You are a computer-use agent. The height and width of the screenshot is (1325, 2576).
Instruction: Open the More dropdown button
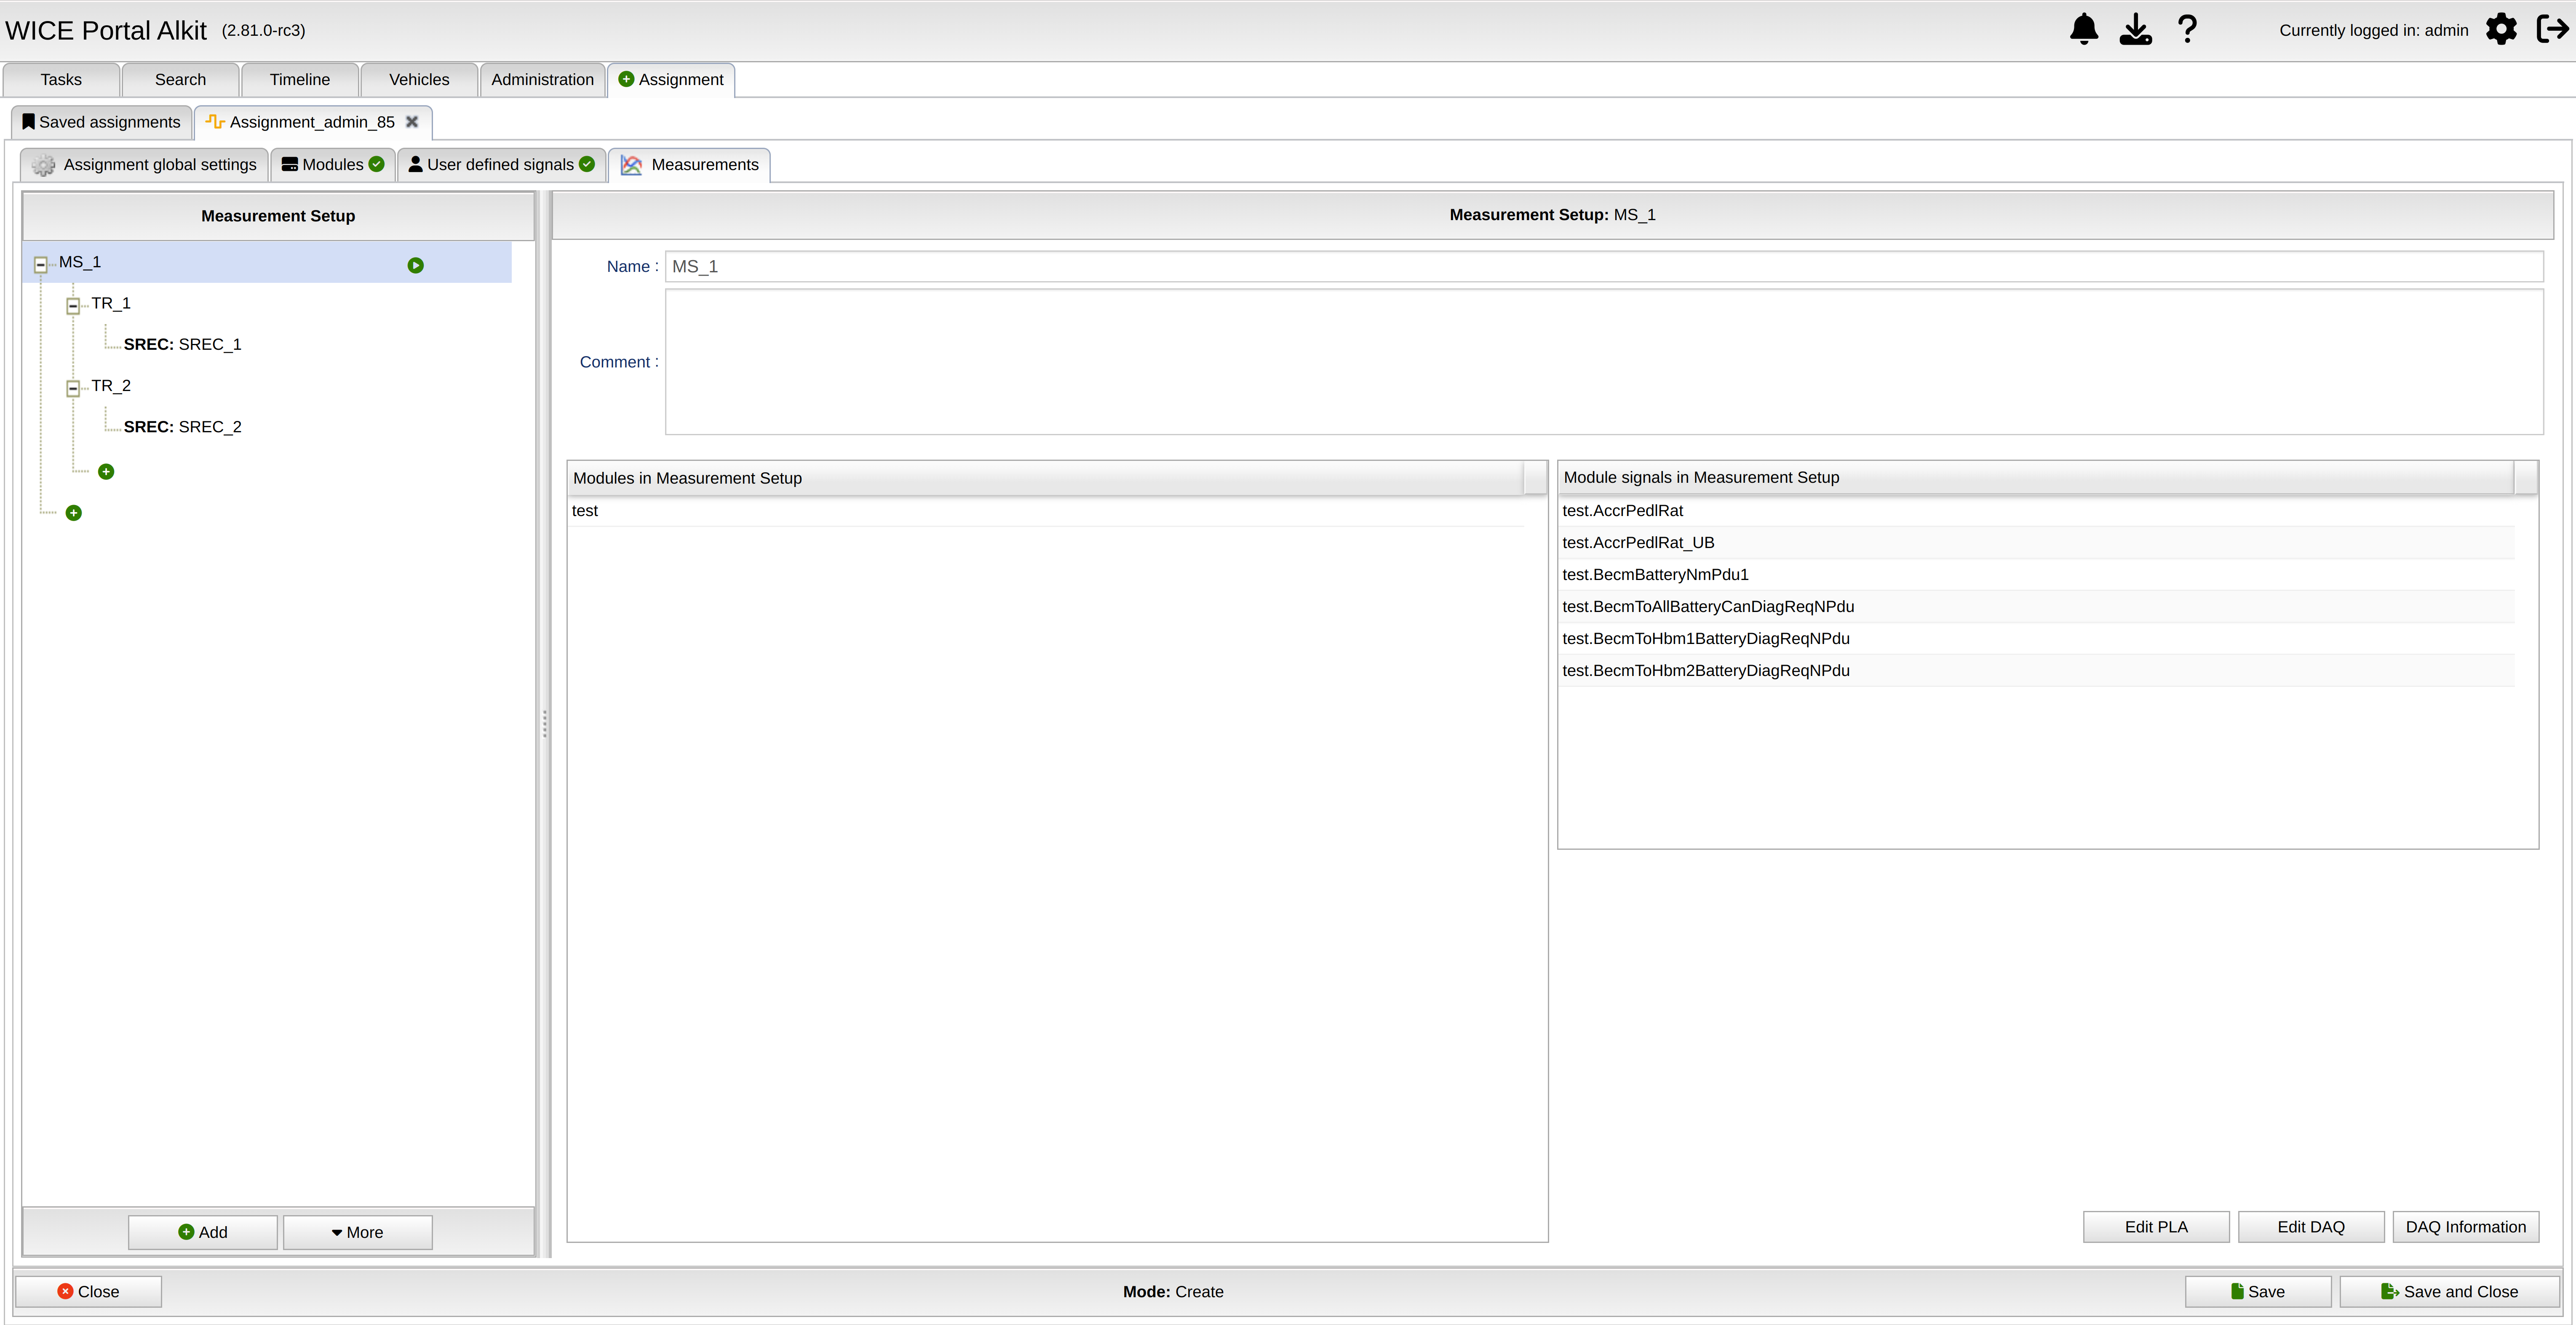click(357, 1232)
